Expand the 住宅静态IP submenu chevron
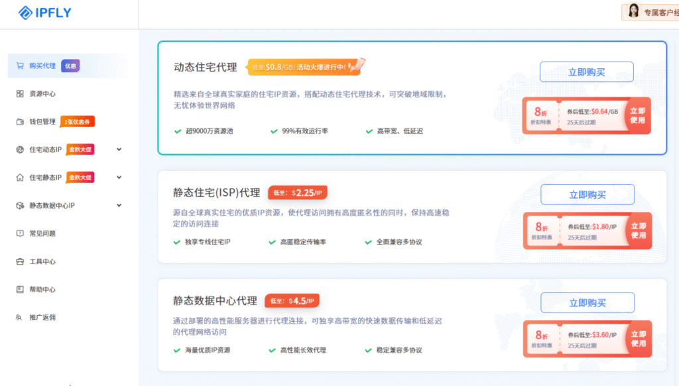The width and height of the screenshot is (679, 386). click(119, 177)
